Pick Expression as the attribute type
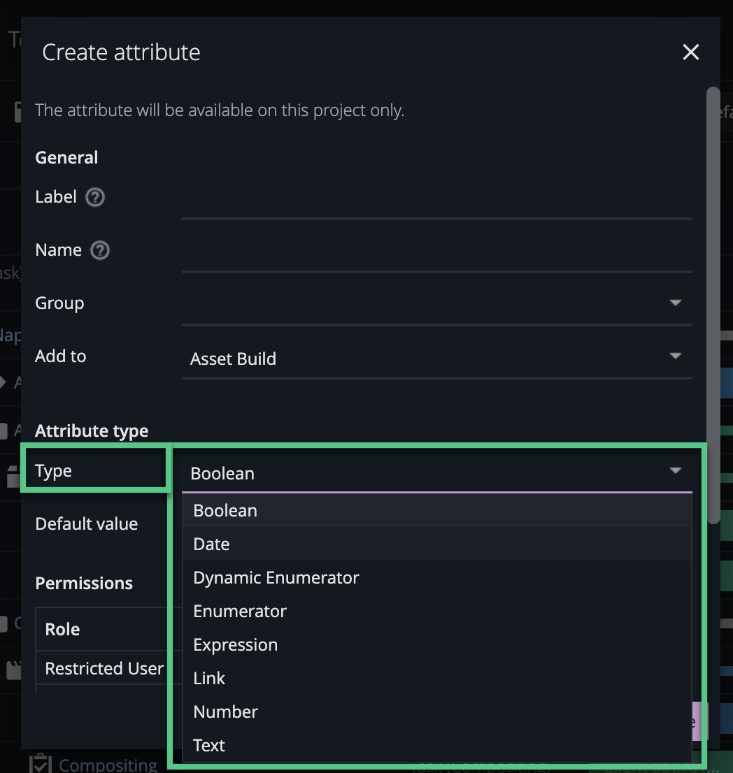 236,644
